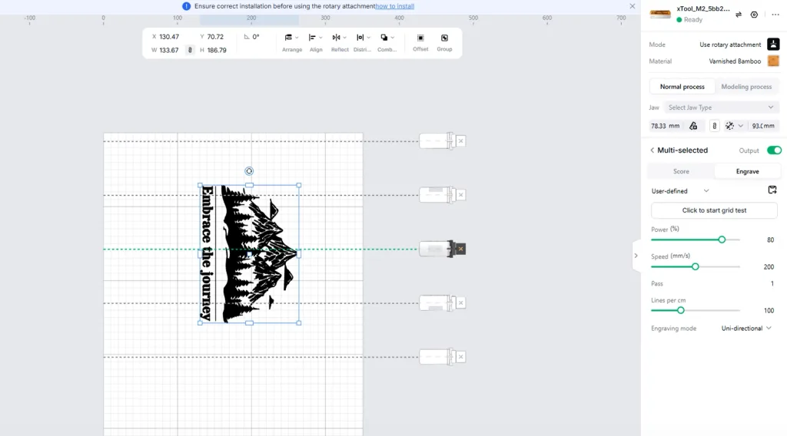Image resolution: width=787 pixels, height=436 pixels.
Task: Click the device switch arrows icon
Action: 739,15
